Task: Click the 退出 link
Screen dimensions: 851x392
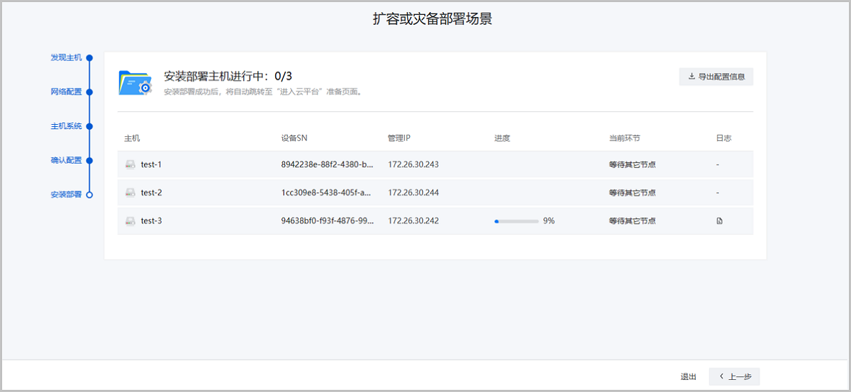Action: [x=688, y=377]
